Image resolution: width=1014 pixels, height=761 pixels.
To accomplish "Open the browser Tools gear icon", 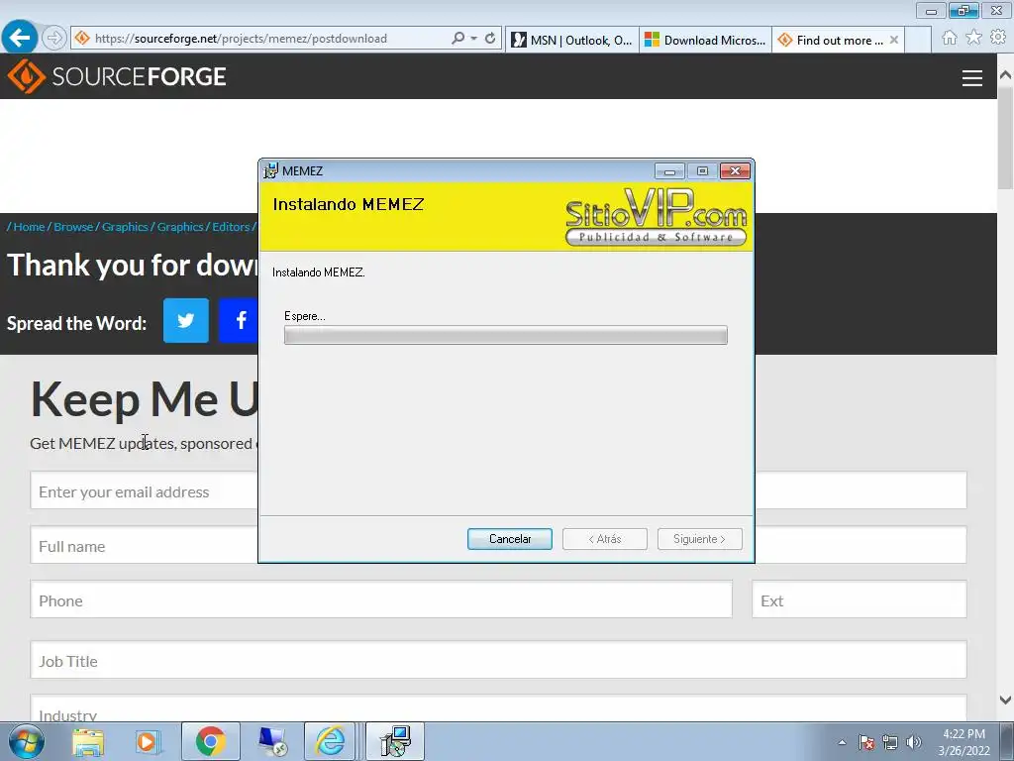I will tap(998, 38).
